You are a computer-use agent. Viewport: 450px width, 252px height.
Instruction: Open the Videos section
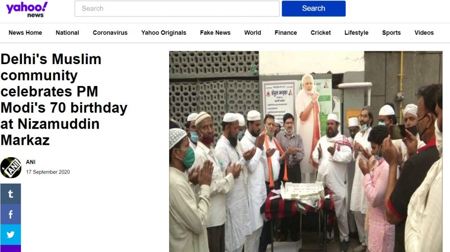click(x=424, y=32)
